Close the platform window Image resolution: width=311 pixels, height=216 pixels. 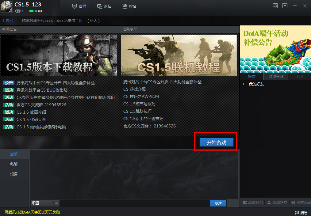305,6
